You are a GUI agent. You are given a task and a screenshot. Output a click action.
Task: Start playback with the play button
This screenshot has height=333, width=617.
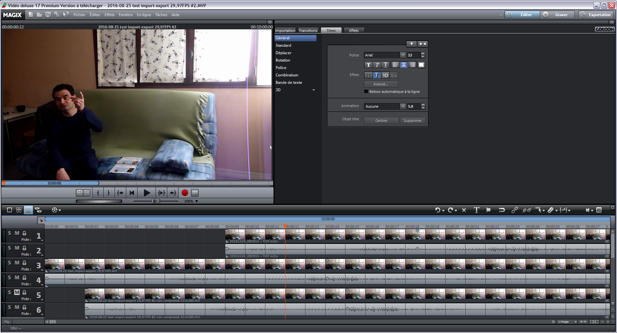[x=147, y=193]
